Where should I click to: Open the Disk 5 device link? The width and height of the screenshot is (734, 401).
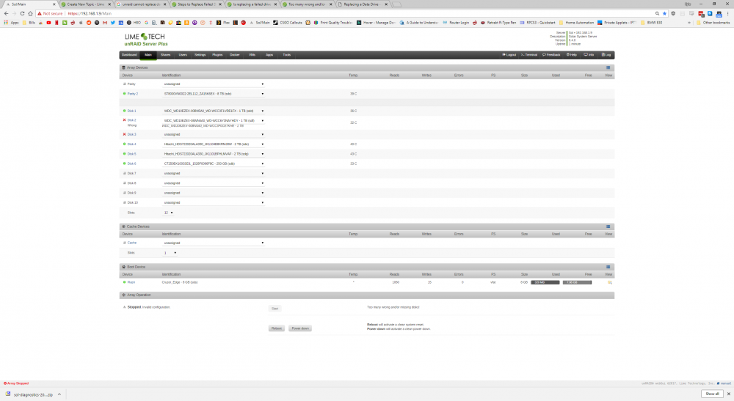click(x=131, y=154)
